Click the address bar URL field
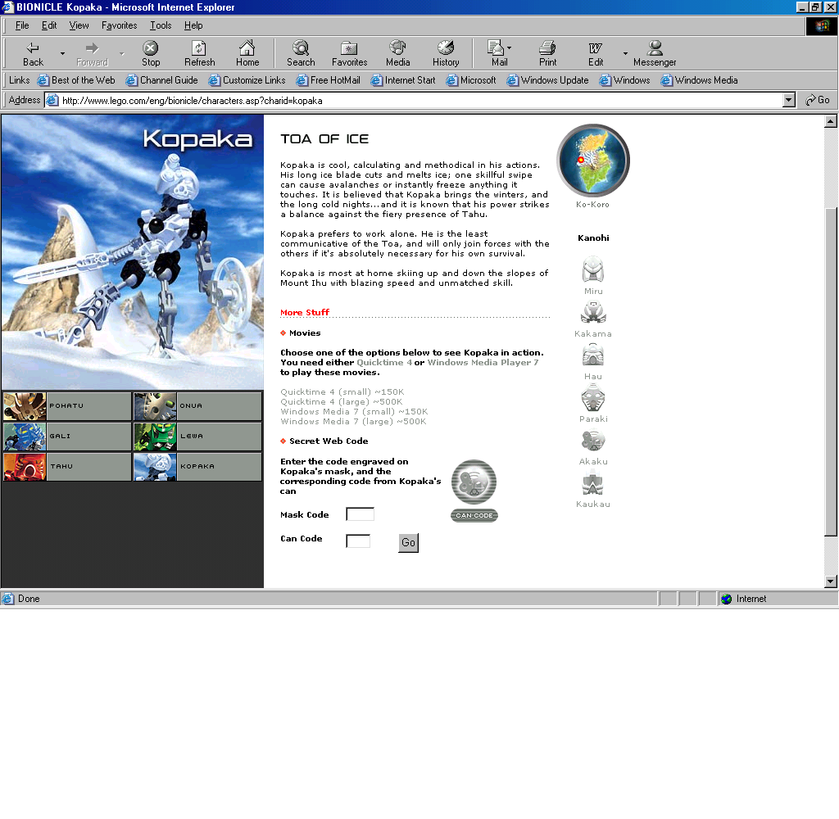This screenshot has width=839, height=819. point(415,101)
